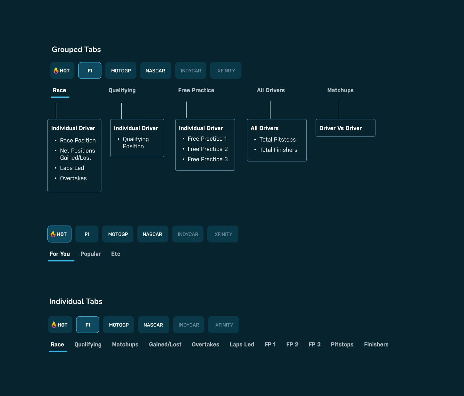Select the HOT flame pill under Individual Tabs

pyautogui.click(x=60, y=325)
